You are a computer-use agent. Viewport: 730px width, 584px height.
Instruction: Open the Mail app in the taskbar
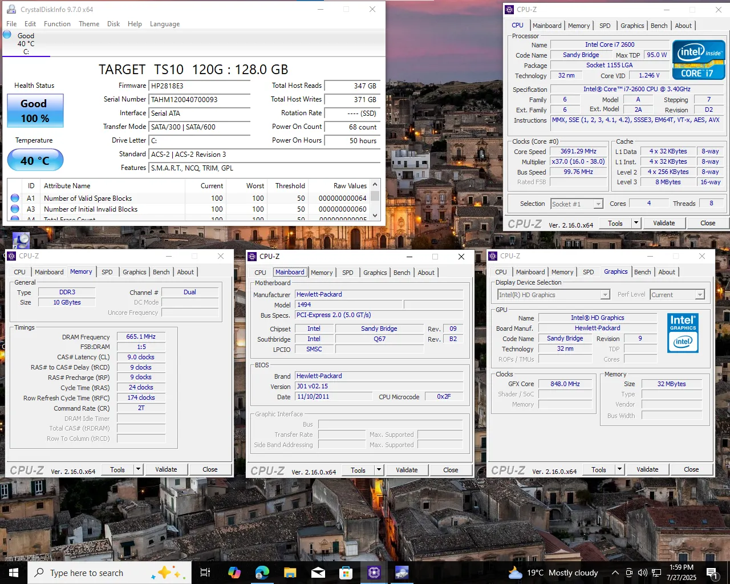318,573
